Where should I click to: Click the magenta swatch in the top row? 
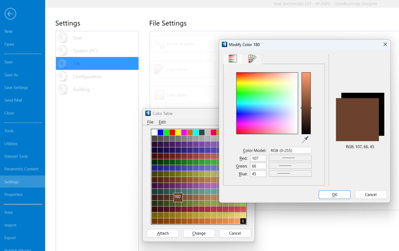184,132
